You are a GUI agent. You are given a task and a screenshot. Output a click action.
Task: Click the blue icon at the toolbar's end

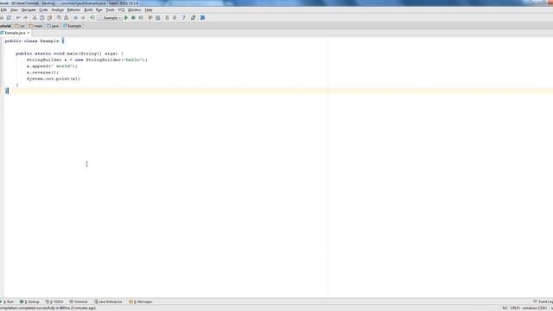coord(202,17)
